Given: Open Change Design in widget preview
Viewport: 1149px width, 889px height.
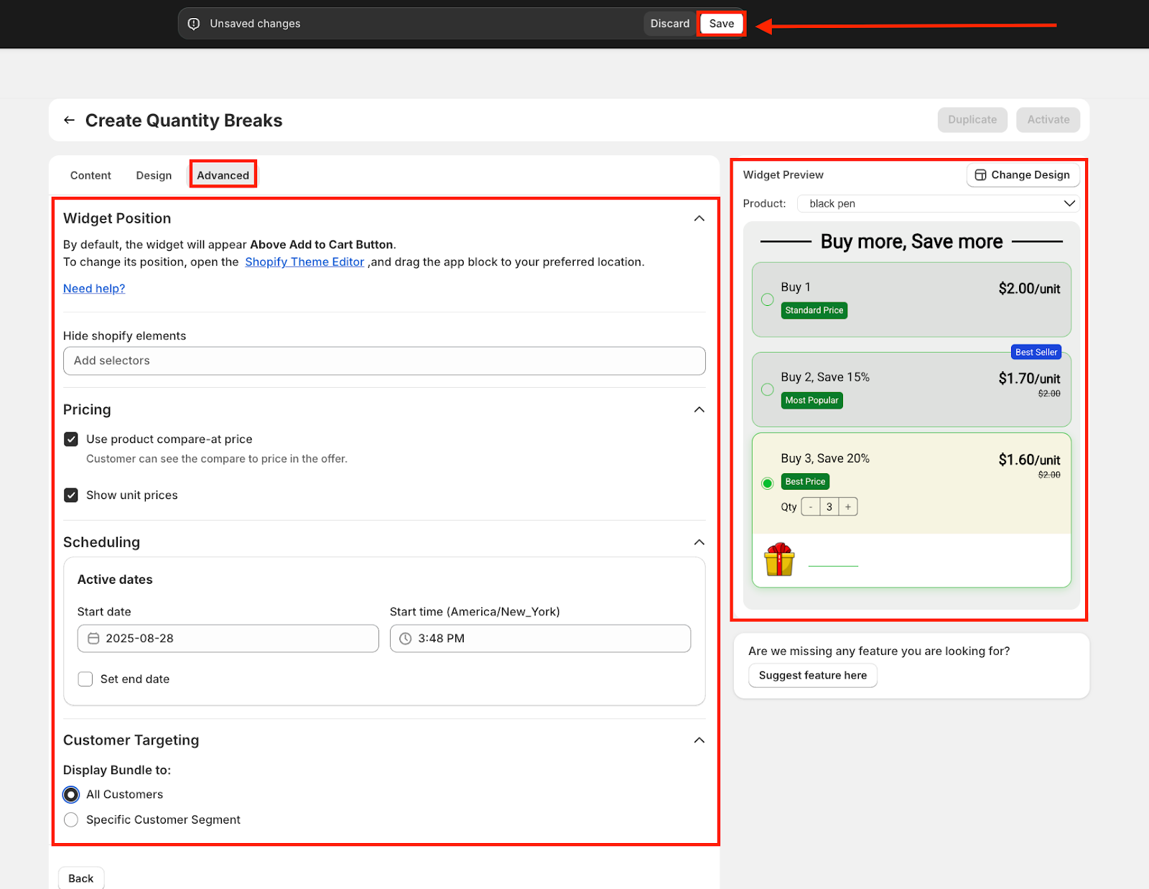Looking at the screenshot, I should click(1023, 174).
